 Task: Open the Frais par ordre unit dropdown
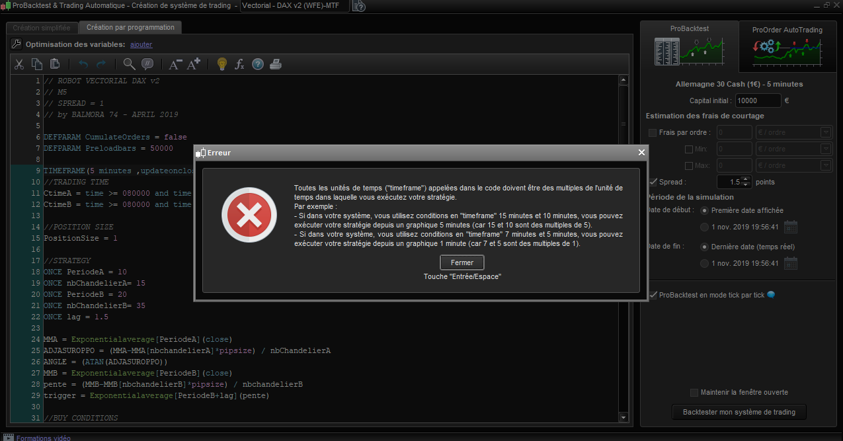tap(793, 132)
